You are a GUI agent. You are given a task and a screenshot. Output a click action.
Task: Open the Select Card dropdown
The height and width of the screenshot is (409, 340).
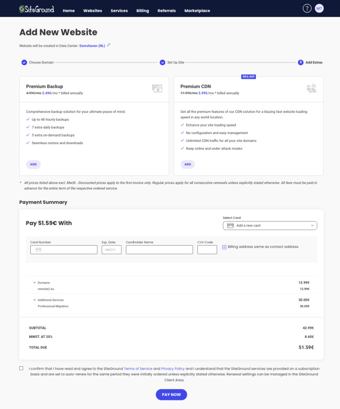(270, 225)
